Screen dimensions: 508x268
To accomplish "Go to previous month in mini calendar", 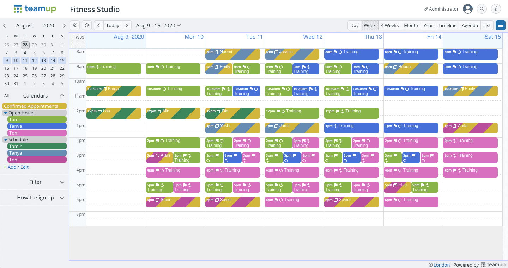I will (5, 26).
